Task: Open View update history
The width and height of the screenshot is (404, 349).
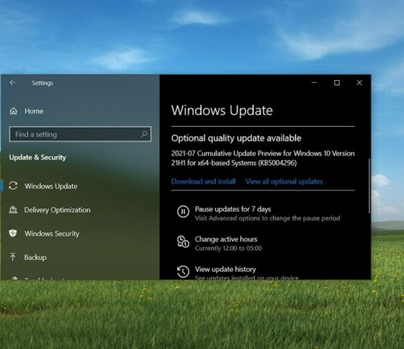Action: pyautogui.click(x=225, y=269)
